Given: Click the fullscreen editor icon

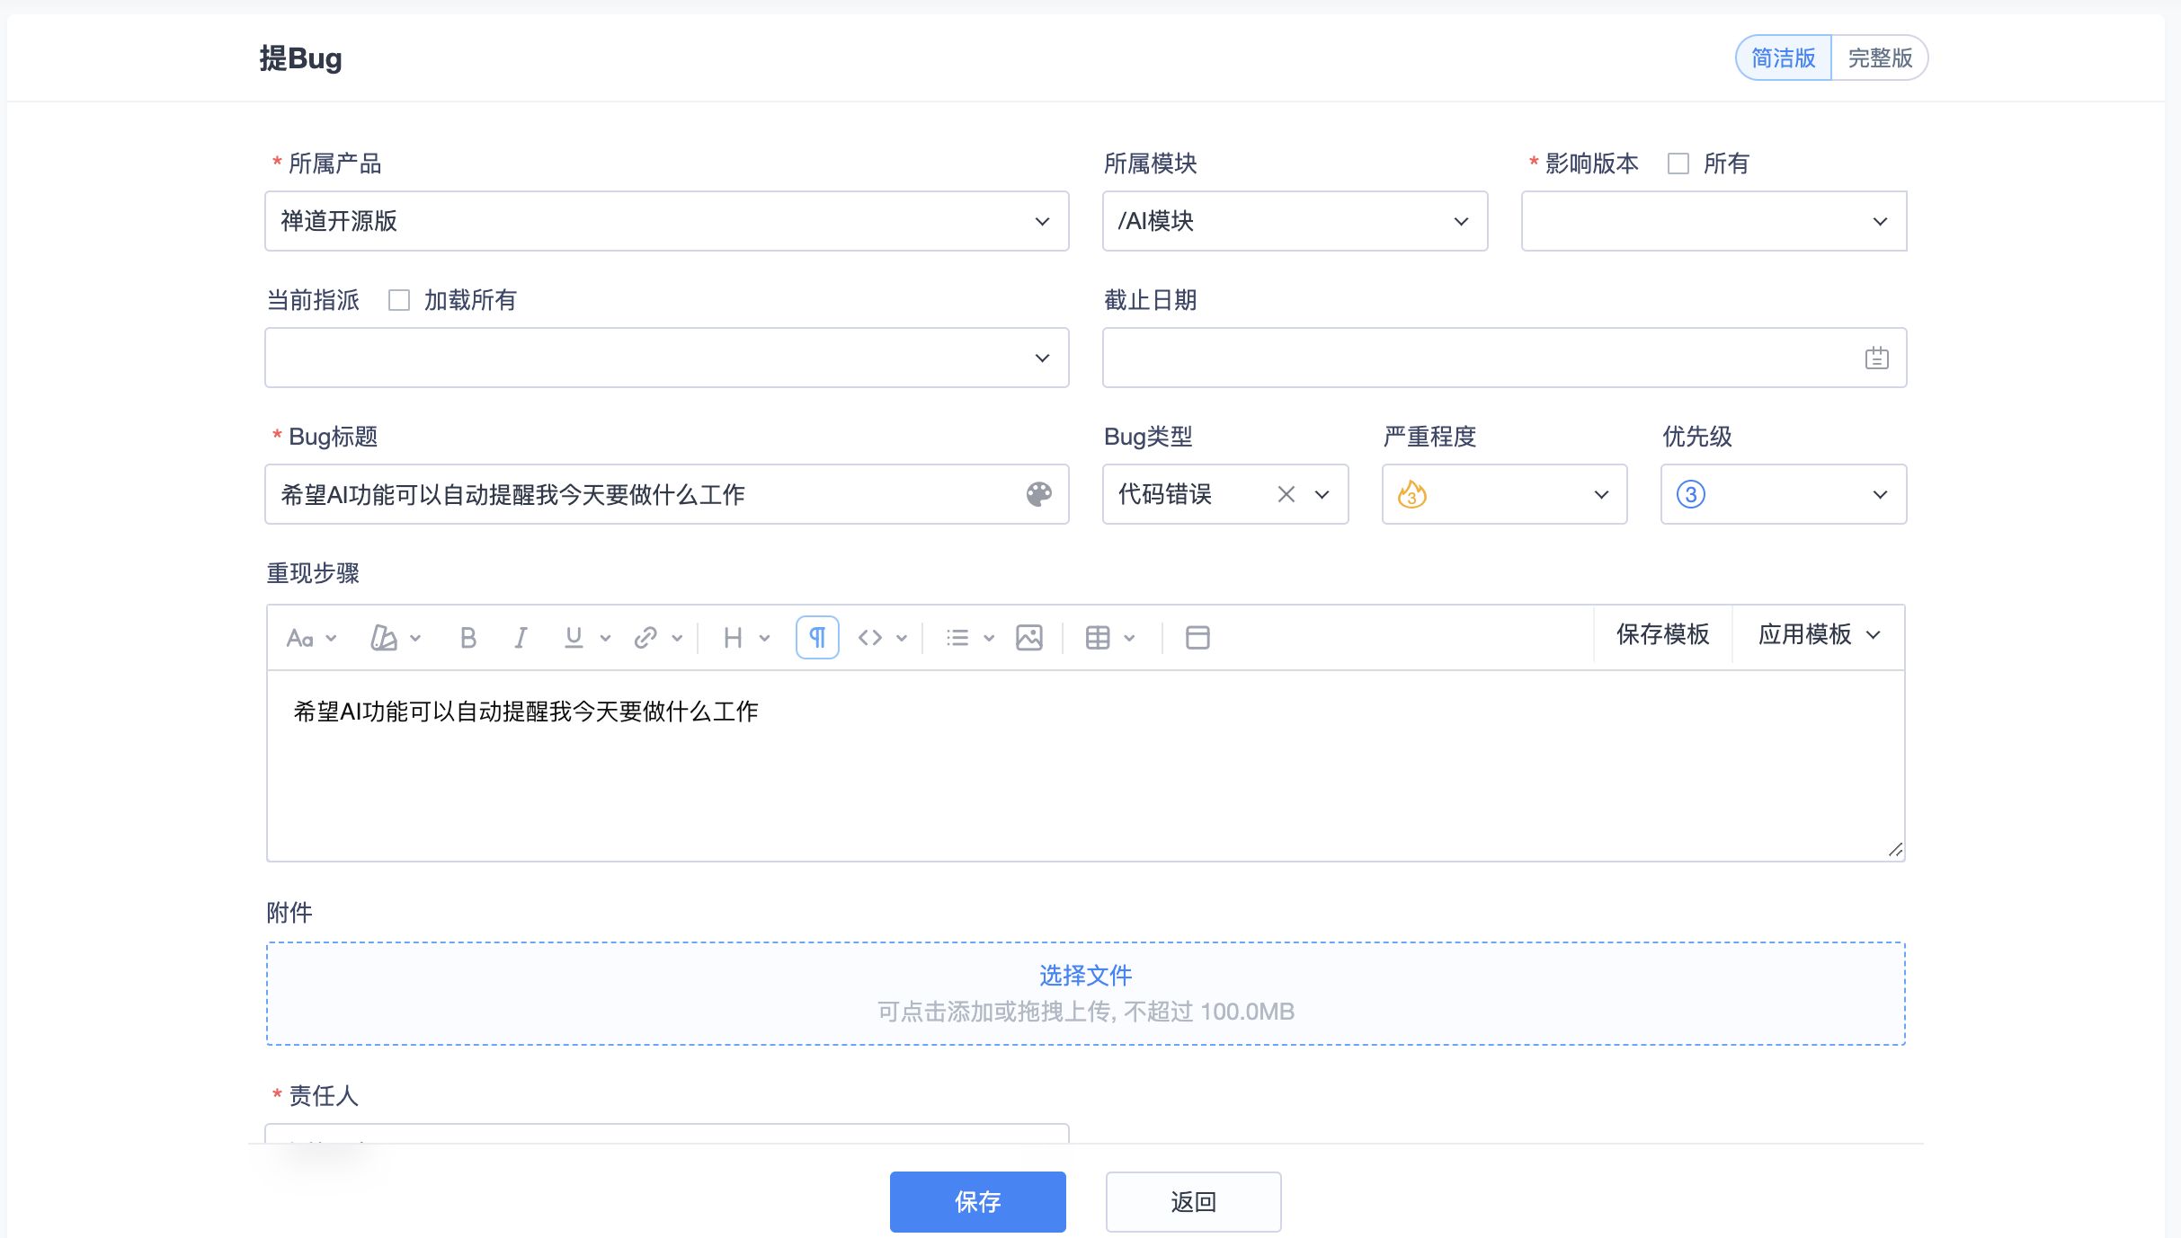Looking at the screenshot, I should [x=1197, y=638].
